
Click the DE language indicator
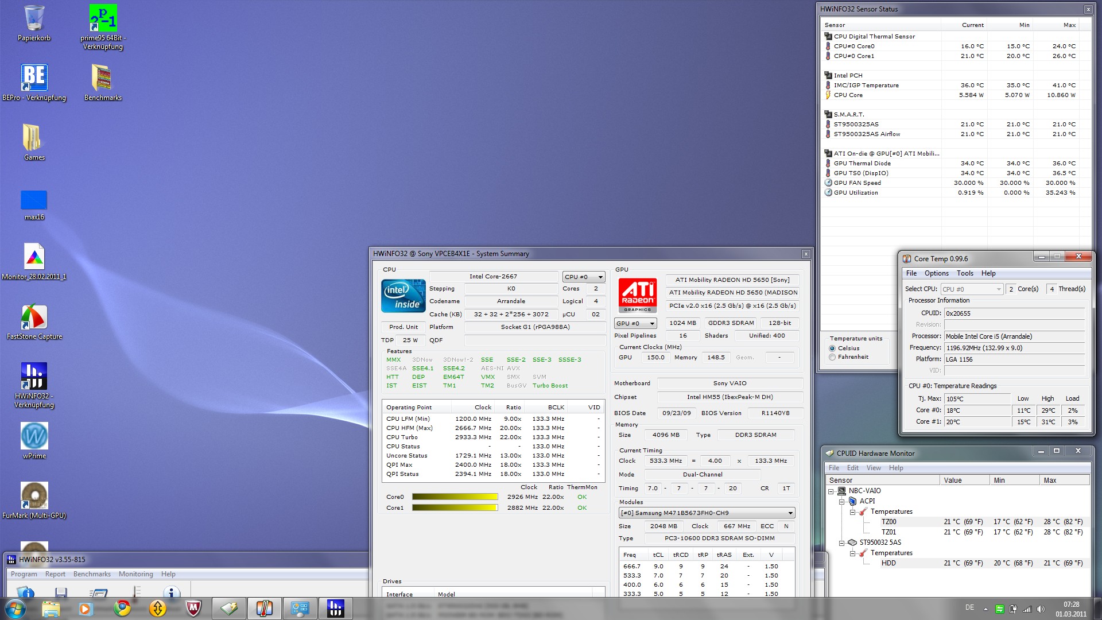(x=969, y=607)
